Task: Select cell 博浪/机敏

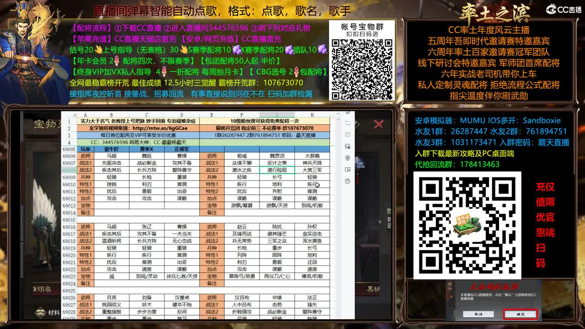Action: 312,276
